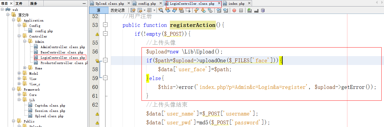This screenshot has height=127, width=384.
Task: Open Captcha.class.php in the project tree
Action: pyautogui.click(x=50, y=105)
